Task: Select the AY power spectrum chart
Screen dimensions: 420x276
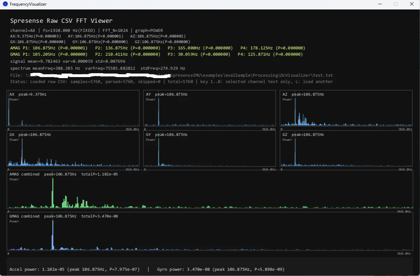Action: pos(210,108)
